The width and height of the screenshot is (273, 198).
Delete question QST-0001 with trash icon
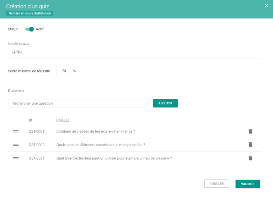tap(250, 131)
